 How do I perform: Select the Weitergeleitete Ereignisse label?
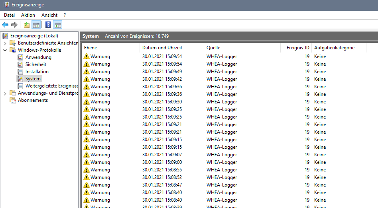51,86
